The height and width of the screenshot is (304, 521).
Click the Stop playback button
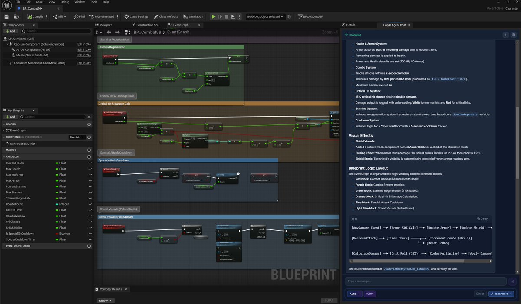point(226,16)
